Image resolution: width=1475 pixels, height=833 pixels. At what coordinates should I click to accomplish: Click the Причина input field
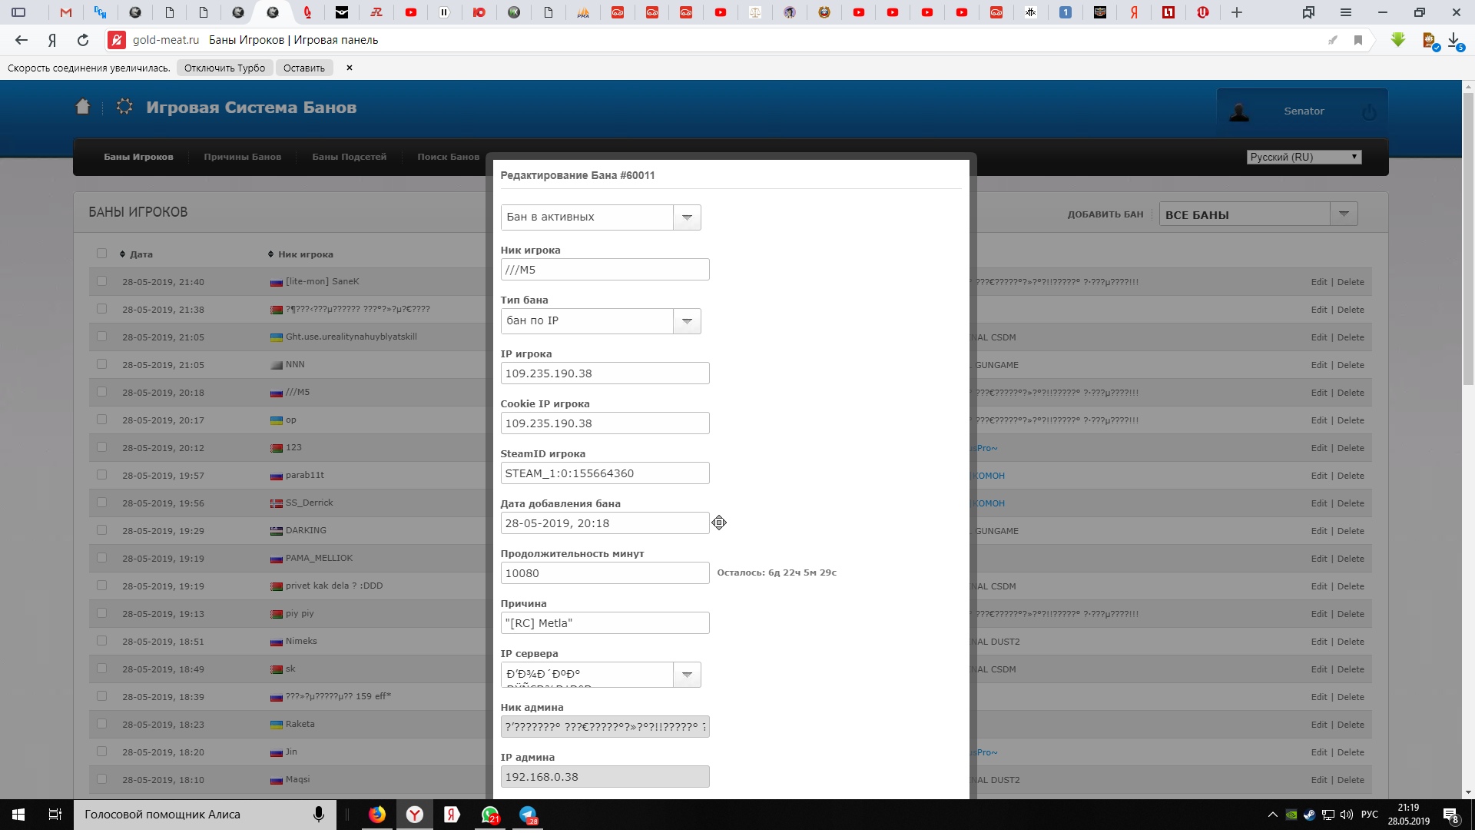[x=605, y=623]
